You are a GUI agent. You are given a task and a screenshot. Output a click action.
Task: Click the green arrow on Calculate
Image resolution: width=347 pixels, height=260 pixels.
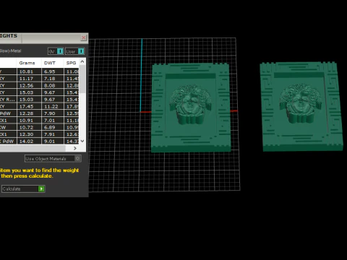point(41,188)
